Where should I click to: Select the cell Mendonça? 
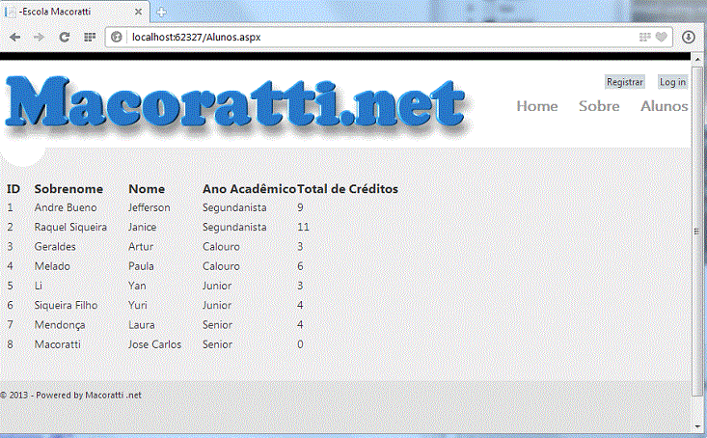click(x=60, y=325)
